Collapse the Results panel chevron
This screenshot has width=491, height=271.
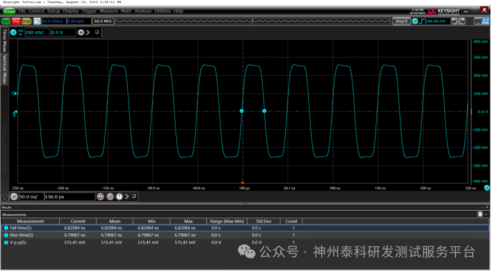coord(482,207)
